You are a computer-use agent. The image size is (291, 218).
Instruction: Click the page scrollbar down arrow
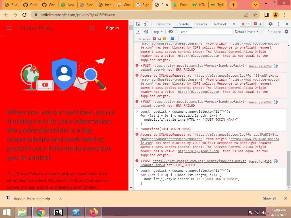tap(131, 188)
